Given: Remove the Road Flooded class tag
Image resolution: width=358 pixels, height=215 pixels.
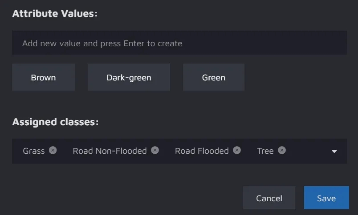Looking at the screenshot, I should click(237, 151).
